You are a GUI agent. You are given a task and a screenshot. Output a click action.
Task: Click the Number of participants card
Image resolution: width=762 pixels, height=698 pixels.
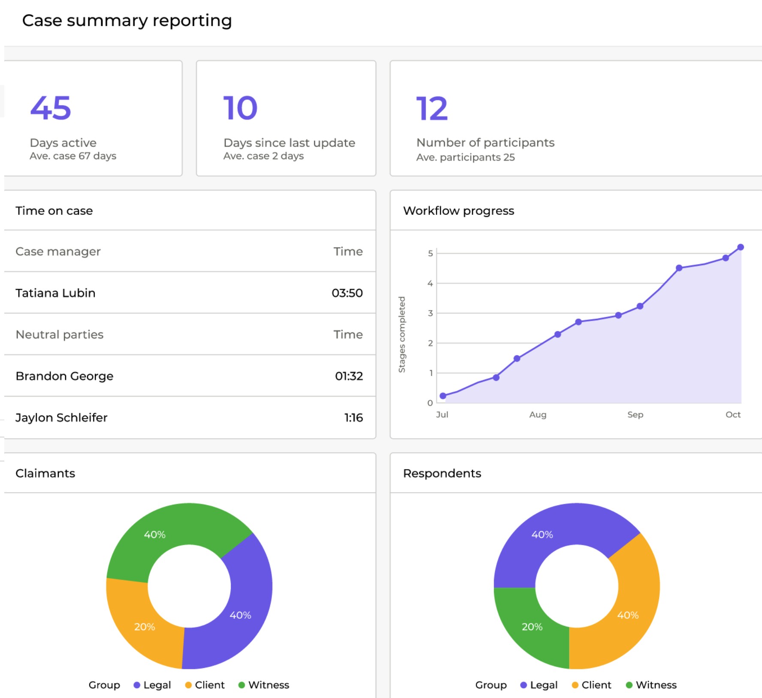pos(575,118)
